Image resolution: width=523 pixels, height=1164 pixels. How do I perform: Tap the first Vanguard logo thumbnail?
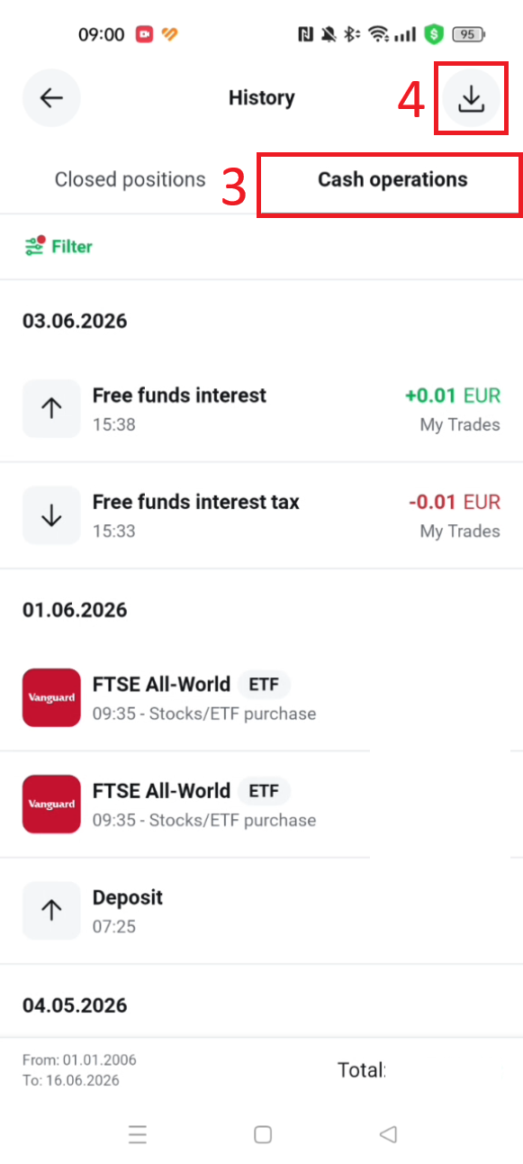[51, 697]
